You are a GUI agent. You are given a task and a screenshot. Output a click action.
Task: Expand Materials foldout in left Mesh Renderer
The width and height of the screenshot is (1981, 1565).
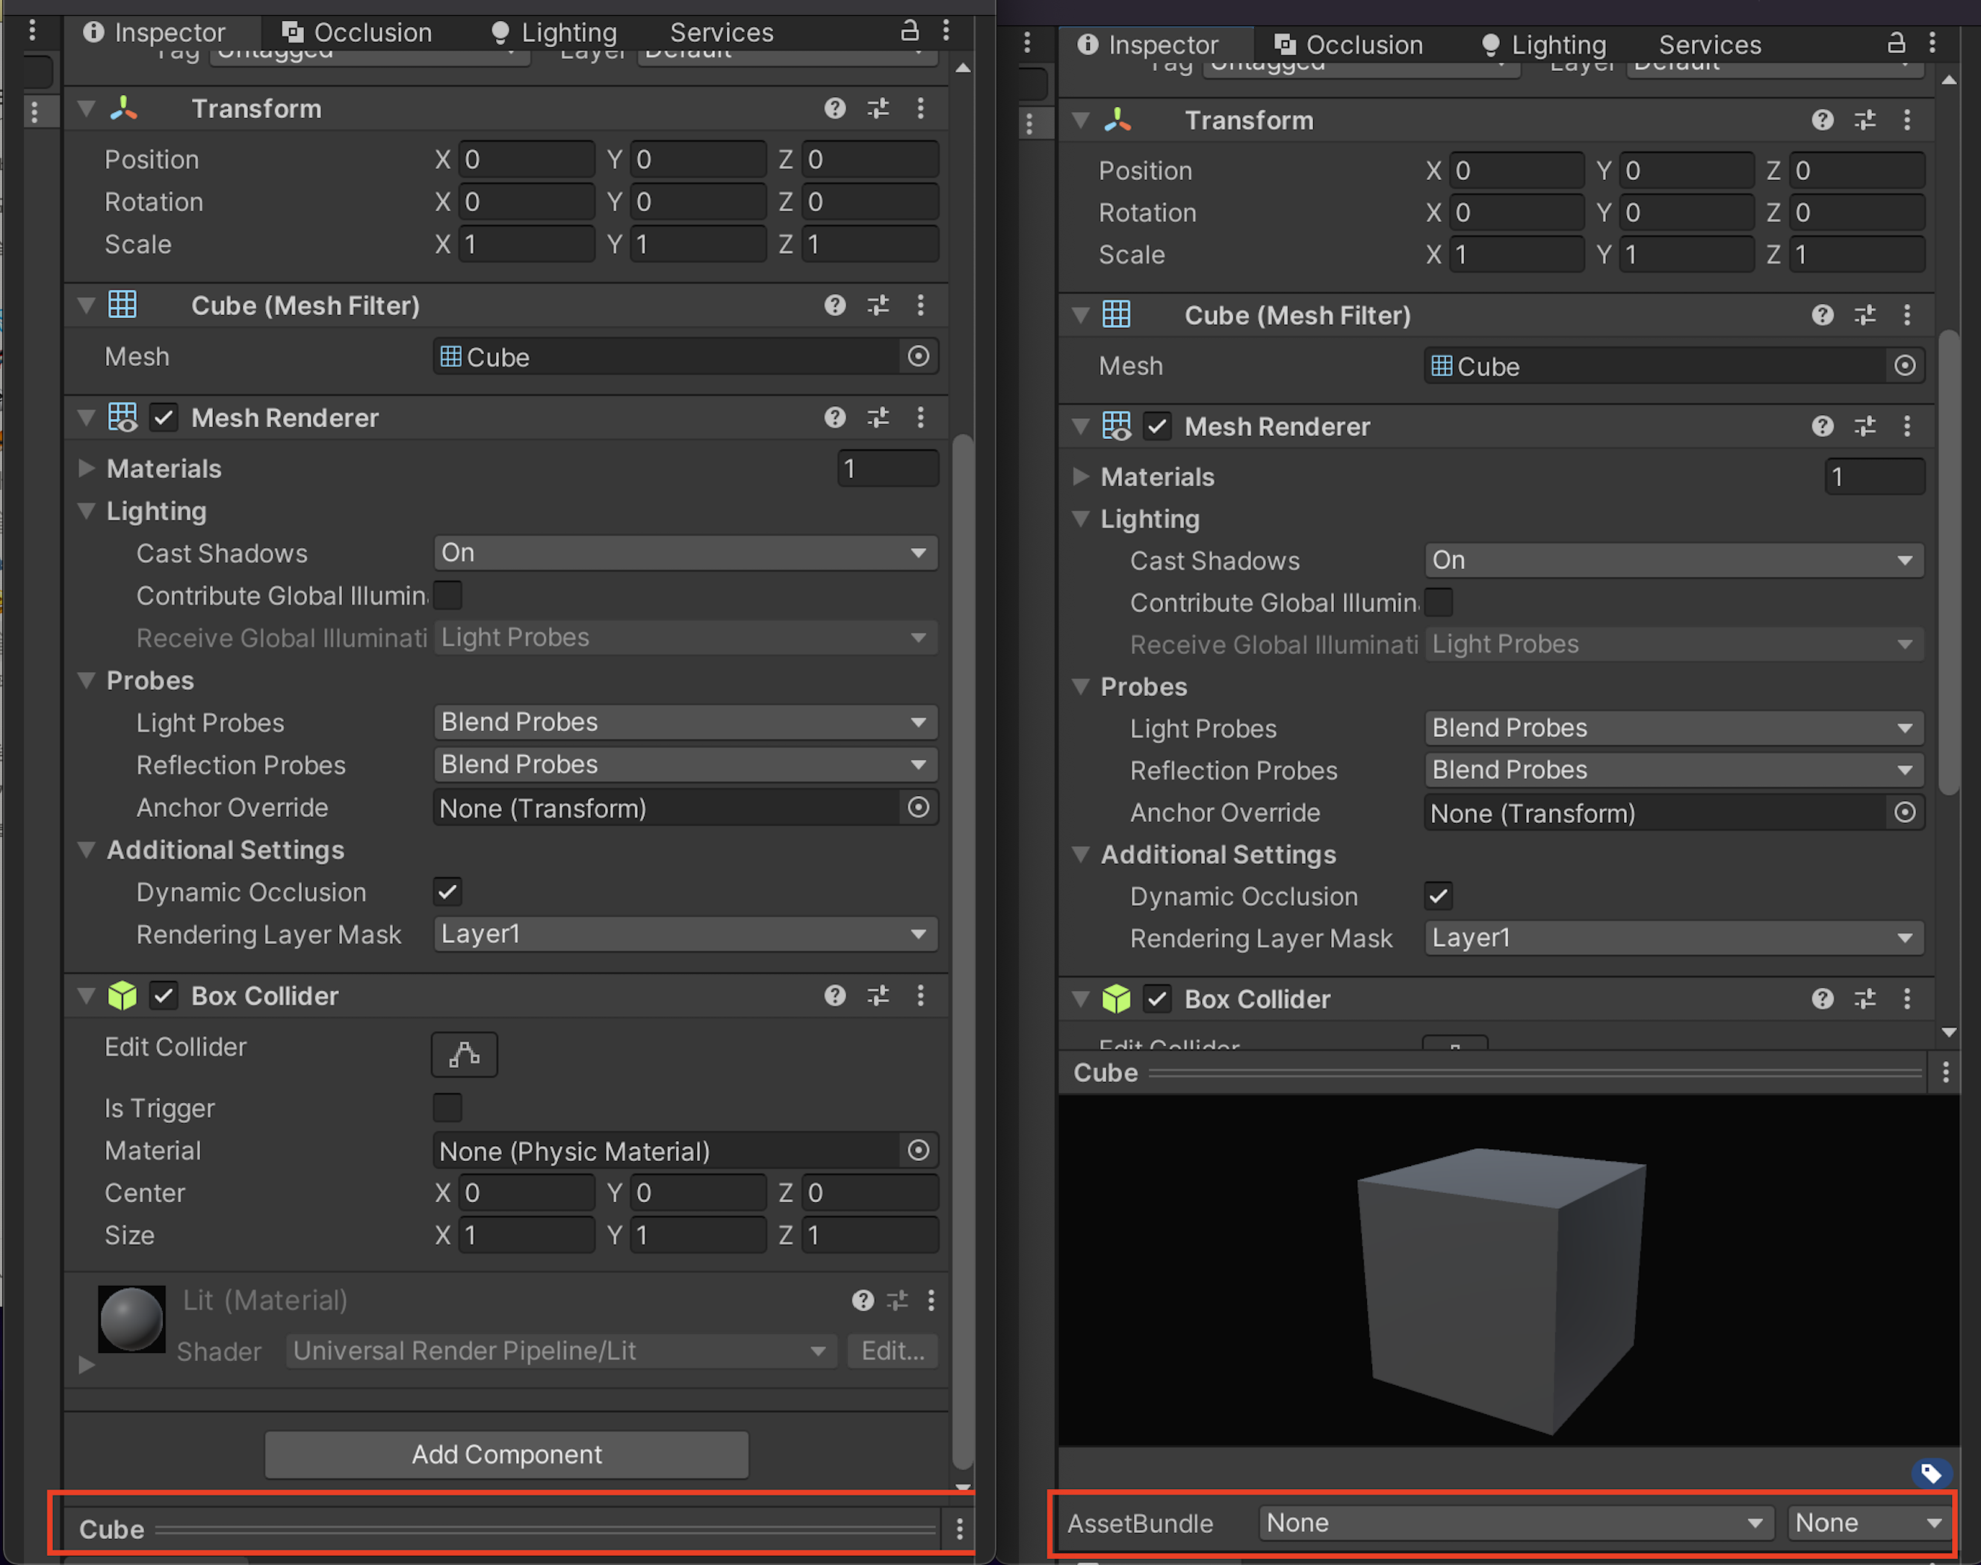coord(87,468)
